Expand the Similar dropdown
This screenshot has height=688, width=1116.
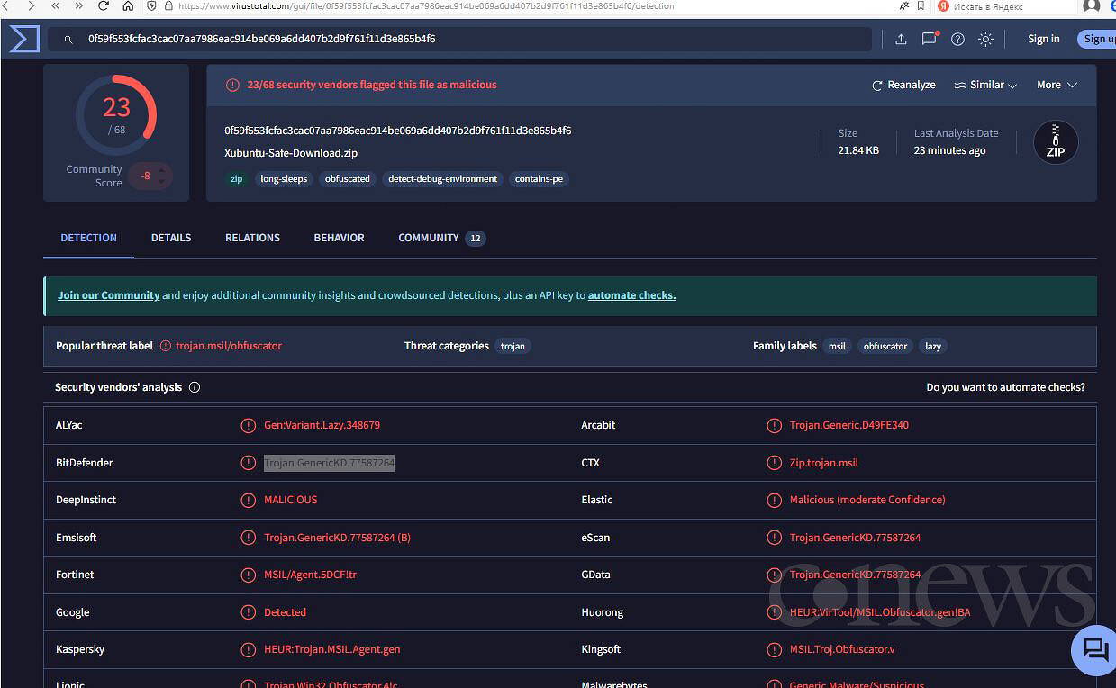[985, 85]
